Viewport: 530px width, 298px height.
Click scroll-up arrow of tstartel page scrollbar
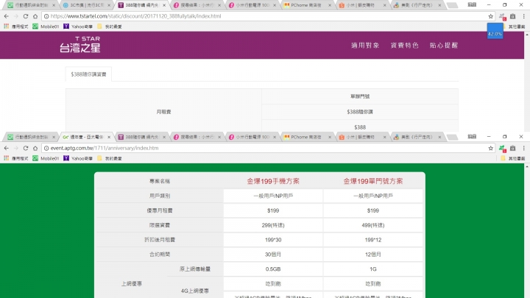click(x=527, y=35)
